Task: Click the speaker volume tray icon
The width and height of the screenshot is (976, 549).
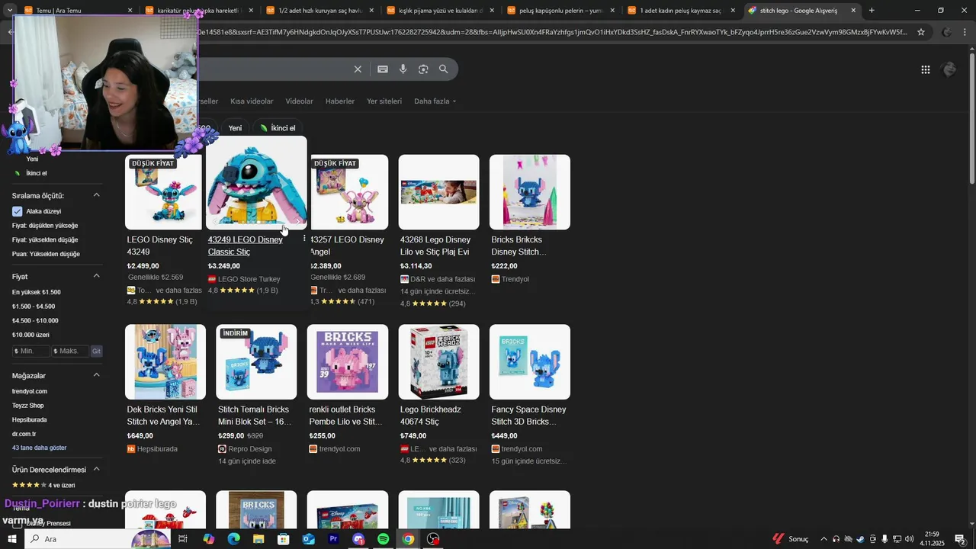Action: click(909, 539)
